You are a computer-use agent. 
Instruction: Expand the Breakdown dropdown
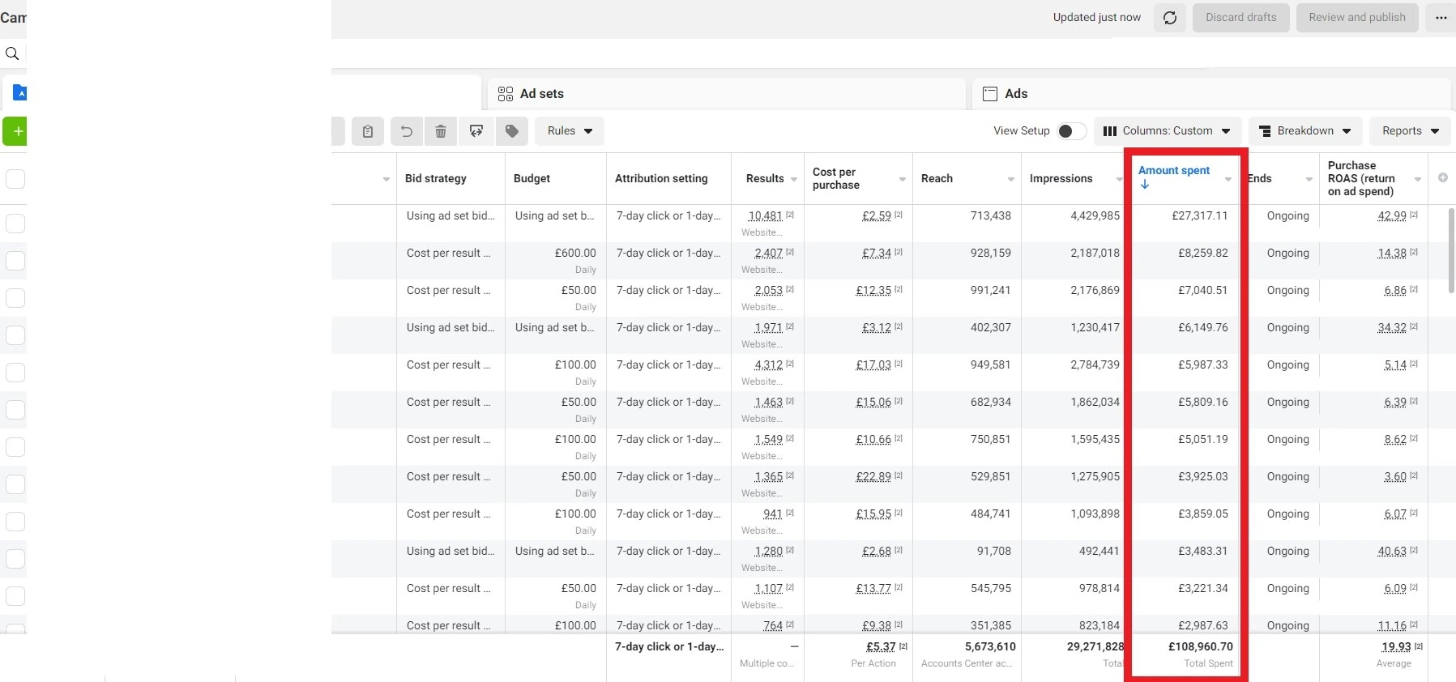(1304, 131)
